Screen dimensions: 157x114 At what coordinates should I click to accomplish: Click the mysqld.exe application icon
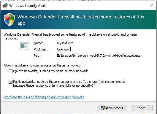[25, 46]
